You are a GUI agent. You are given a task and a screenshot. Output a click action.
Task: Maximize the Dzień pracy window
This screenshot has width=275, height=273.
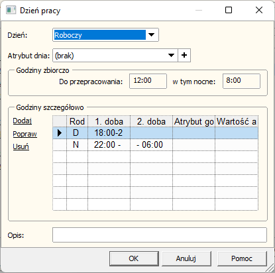coord(229,10)
